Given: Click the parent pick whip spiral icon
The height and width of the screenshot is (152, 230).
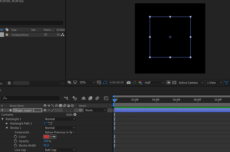Looking at the screenshot, I should click(80, 110).
